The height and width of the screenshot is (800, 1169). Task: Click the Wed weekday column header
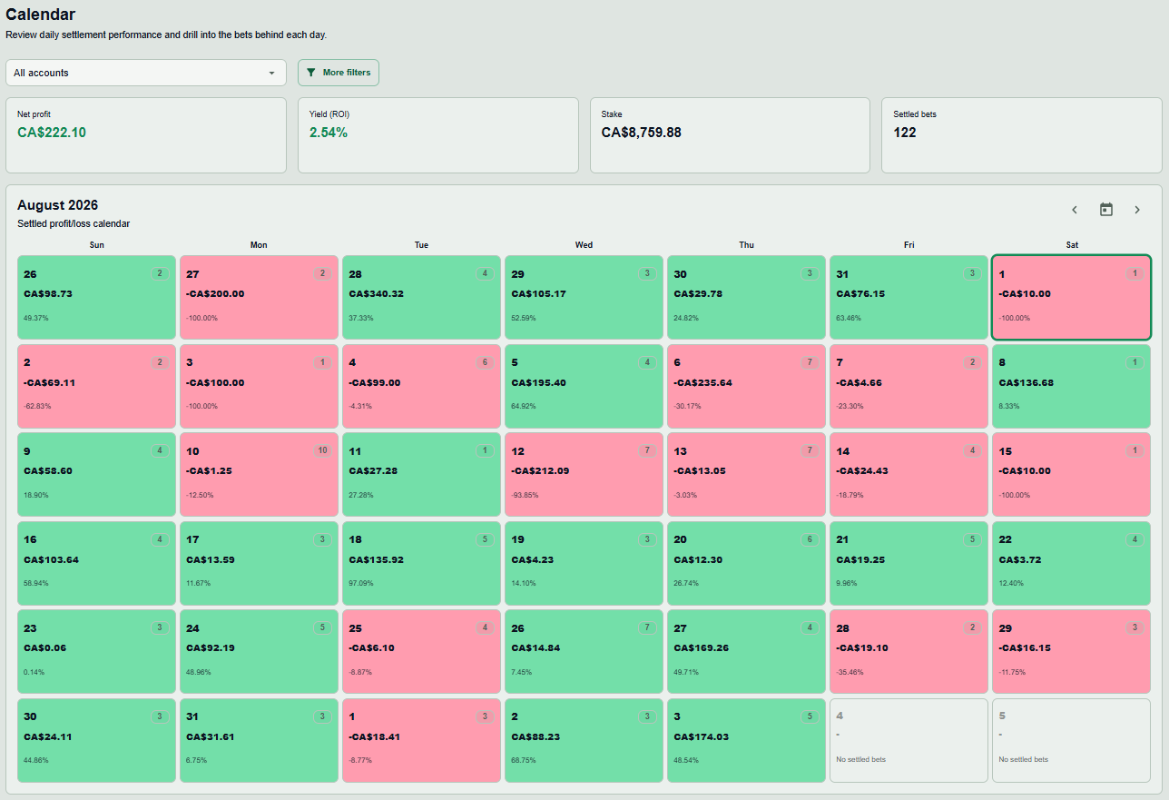click(x=584, y=245)
